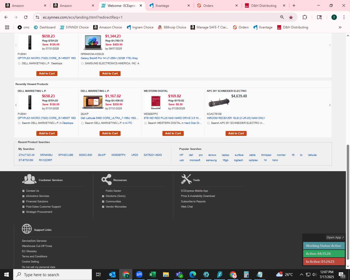Open Microsoft Teams from taskbar
This screenshot has height=280, width=350.
[179, 275]
